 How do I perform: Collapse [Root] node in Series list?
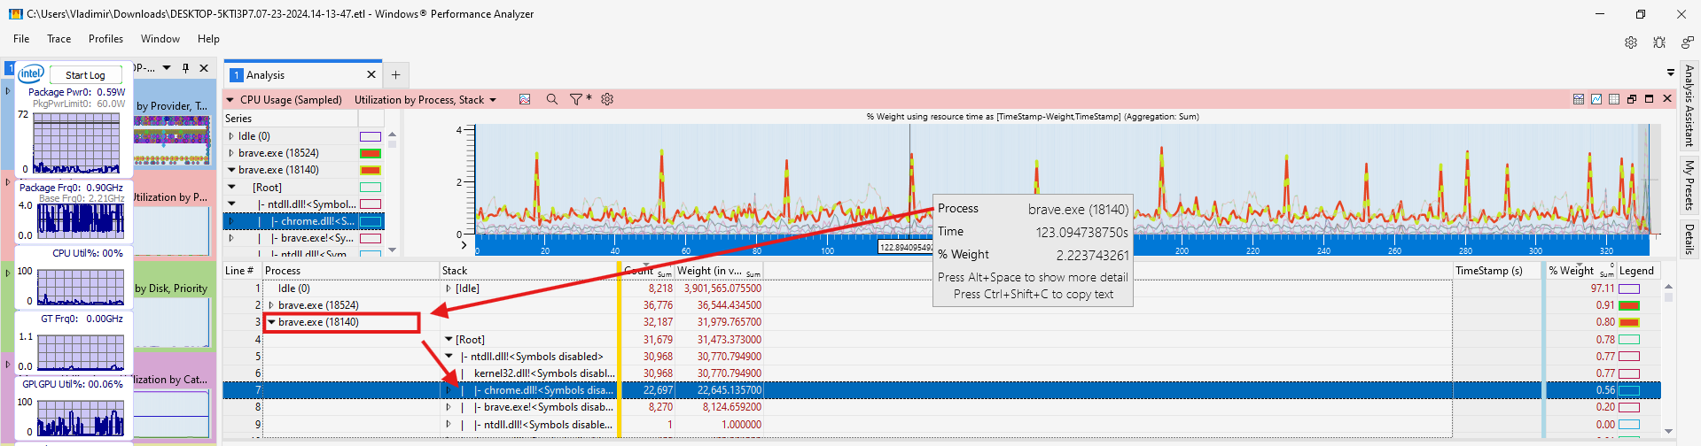231,188
